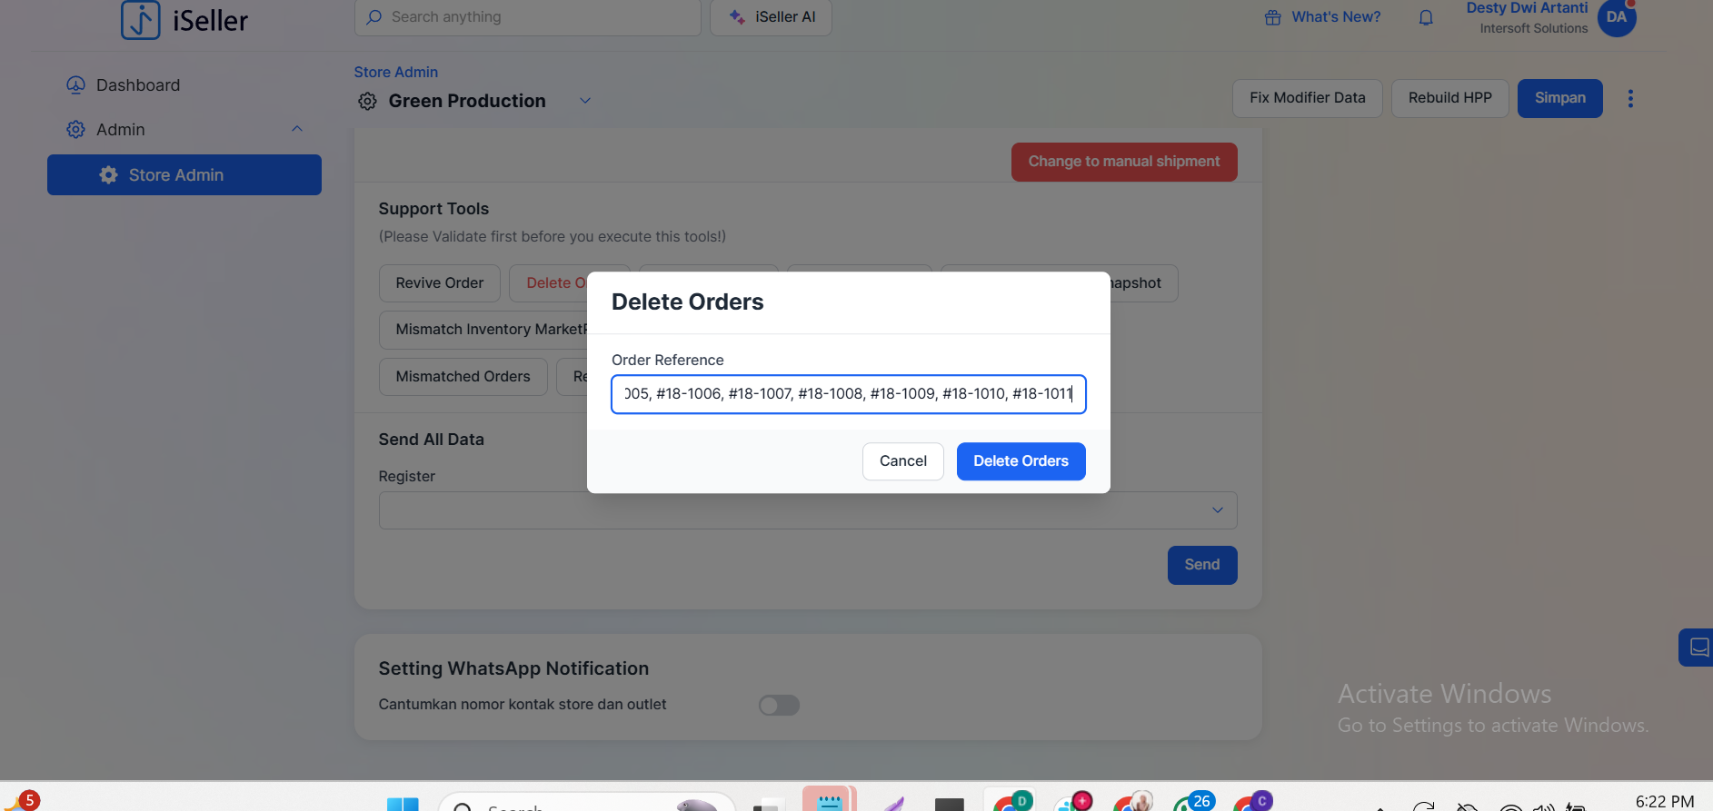Click the DA user avatar
The image size is (1713, 811).
1616,17
